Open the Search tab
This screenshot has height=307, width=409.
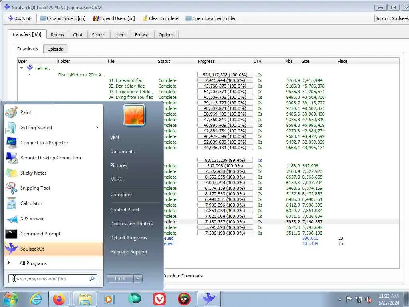point(98,35)
